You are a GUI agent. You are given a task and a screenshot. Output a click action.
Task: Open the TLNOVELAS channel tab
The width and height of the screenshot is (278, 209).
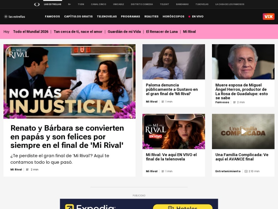[202, 4]
